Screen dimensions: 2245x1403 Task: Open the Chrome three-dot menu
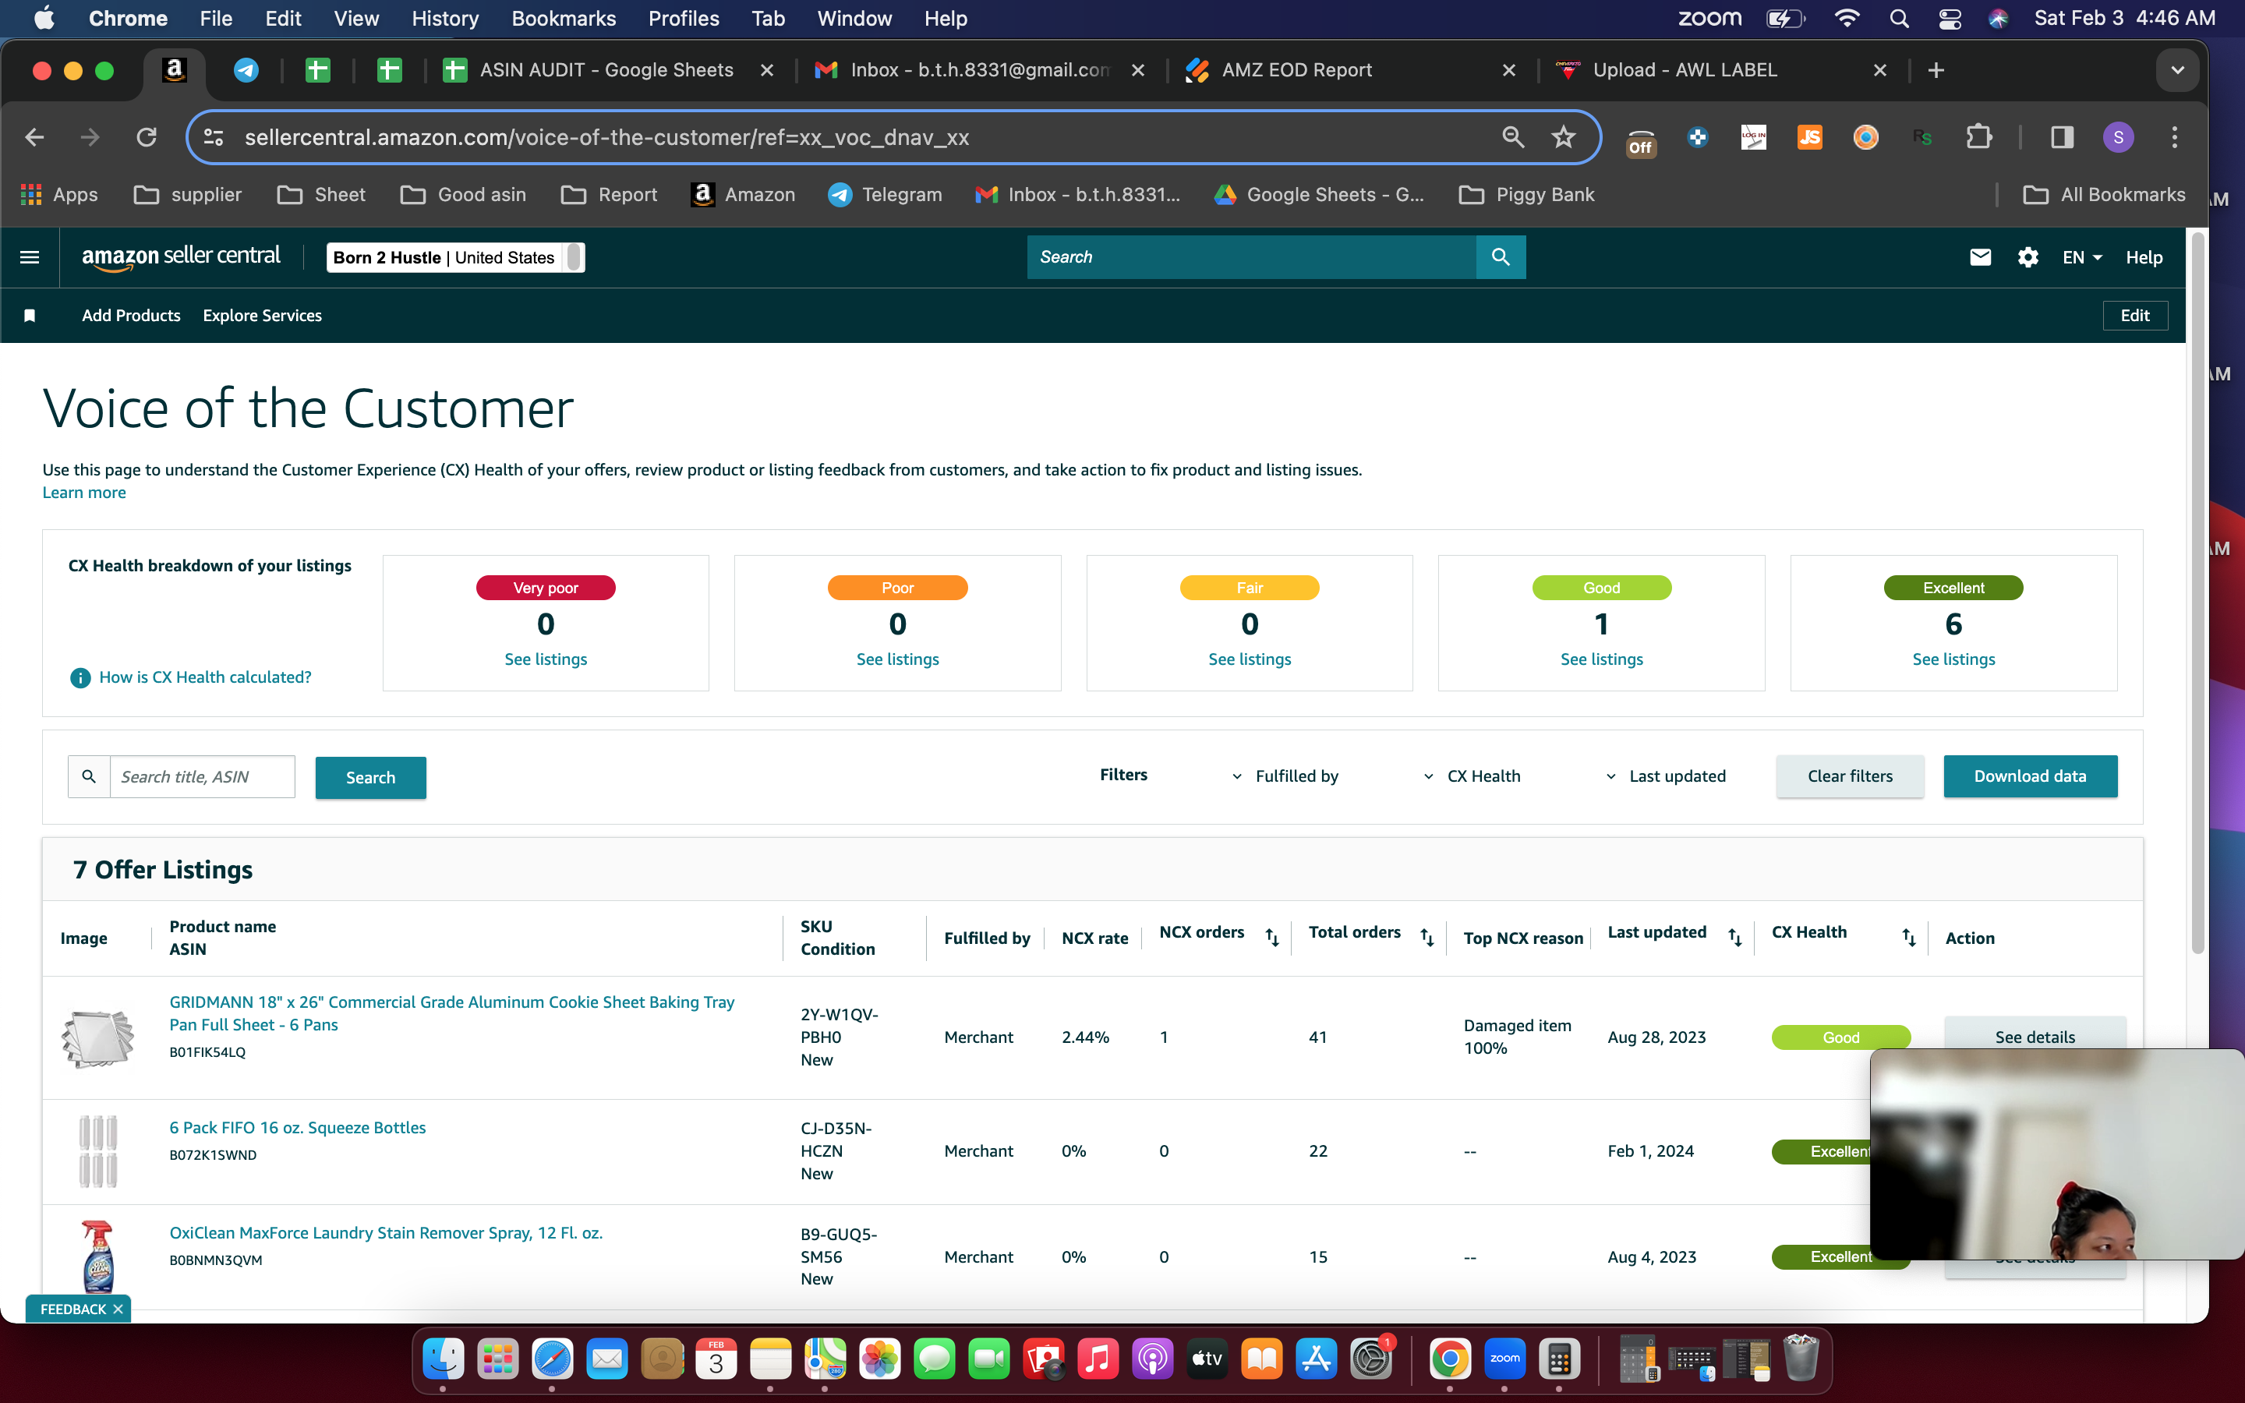[x=2175, y=137]
